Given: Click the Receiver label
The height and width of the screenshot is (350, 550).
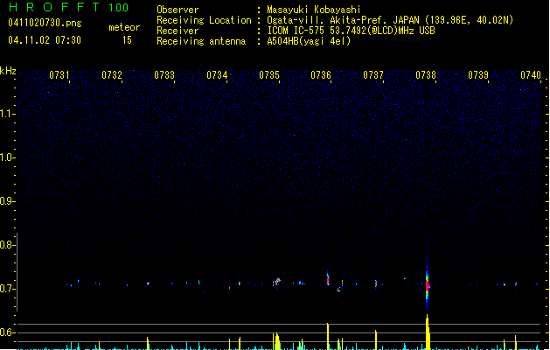Looking at the screenshot, I should [178, 31].
